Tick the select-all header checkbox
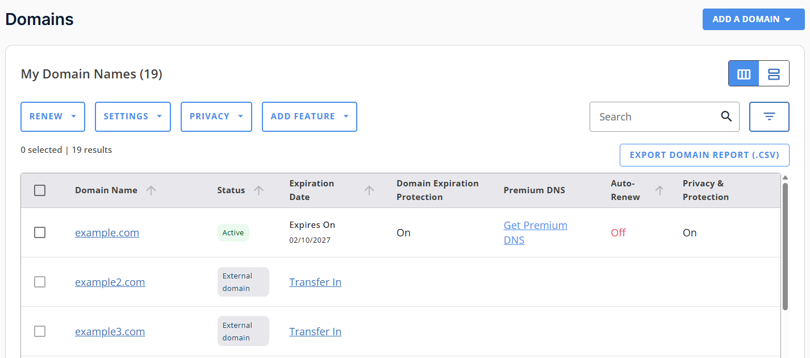810x358 pixels. 40,190
